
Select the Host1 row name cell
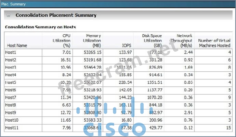tap(11, 52)
